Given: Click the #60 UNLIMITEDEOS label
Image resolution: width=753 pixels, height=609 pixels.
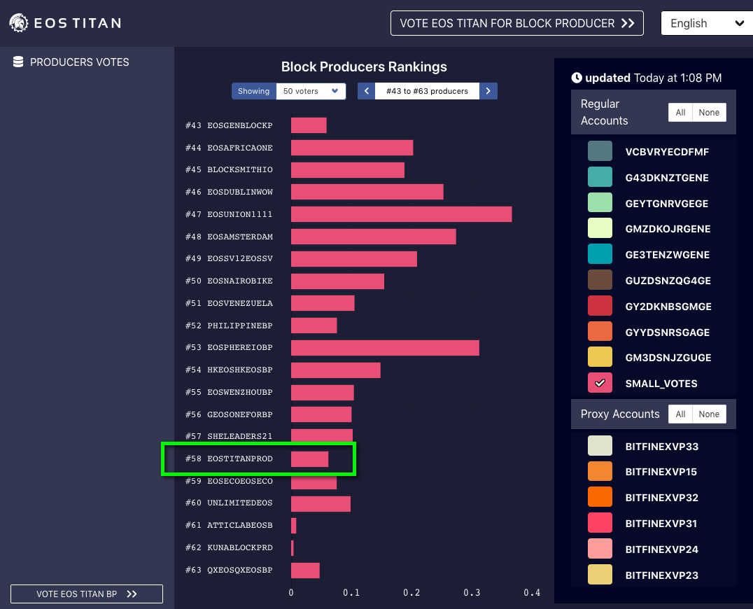Looking at the screenshot, I should 229,503.
